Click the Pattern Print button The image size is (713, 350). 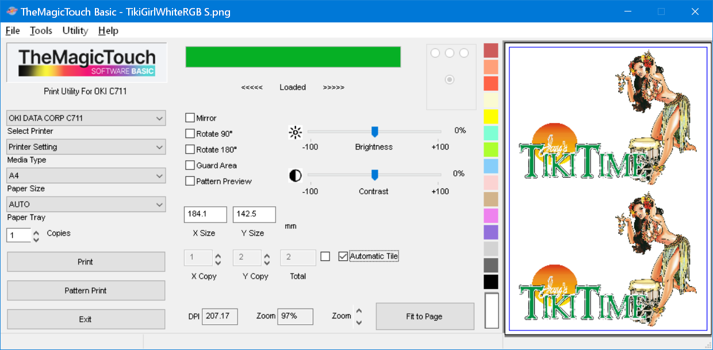pos(86,290)
